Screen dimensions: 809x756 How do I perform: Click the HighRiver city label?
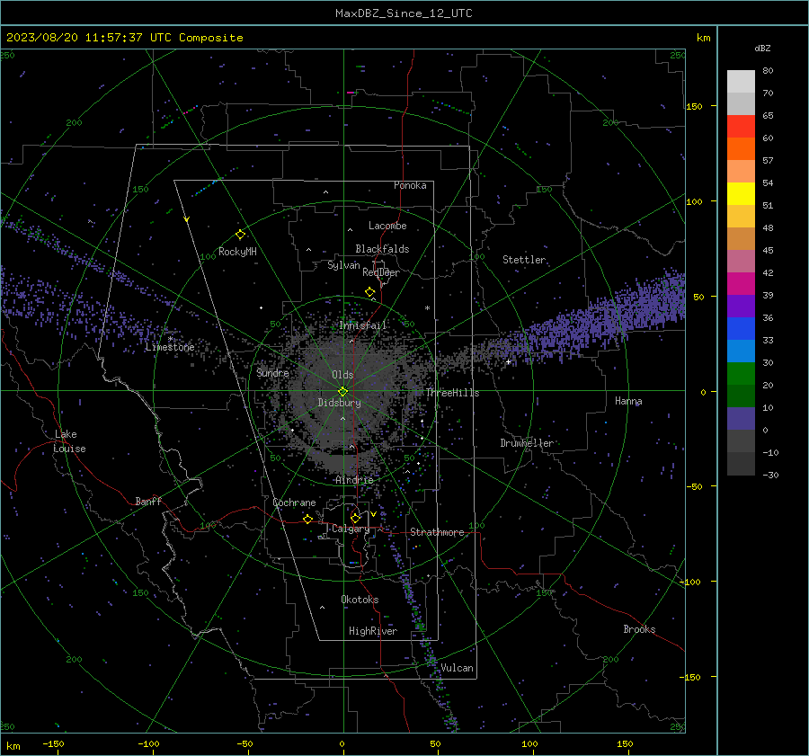tap(373, 631)
